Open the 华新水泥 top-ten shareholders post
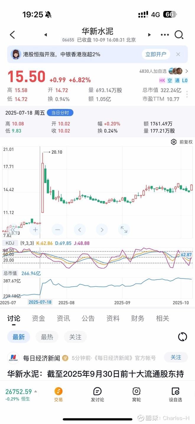This screenshot has height=424, width=195. coord(96,374)
